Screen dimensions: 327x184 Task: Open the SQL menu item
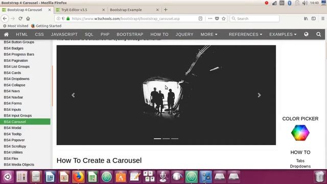tap(89, 34)
